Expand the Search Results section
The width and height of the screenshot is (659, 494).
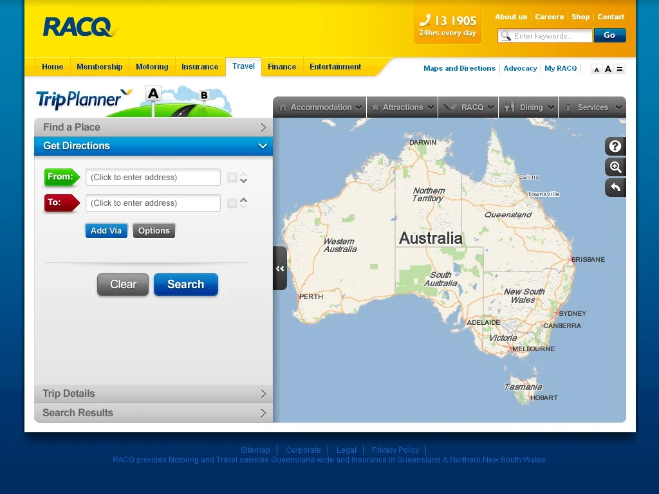[x=153, y=413]
